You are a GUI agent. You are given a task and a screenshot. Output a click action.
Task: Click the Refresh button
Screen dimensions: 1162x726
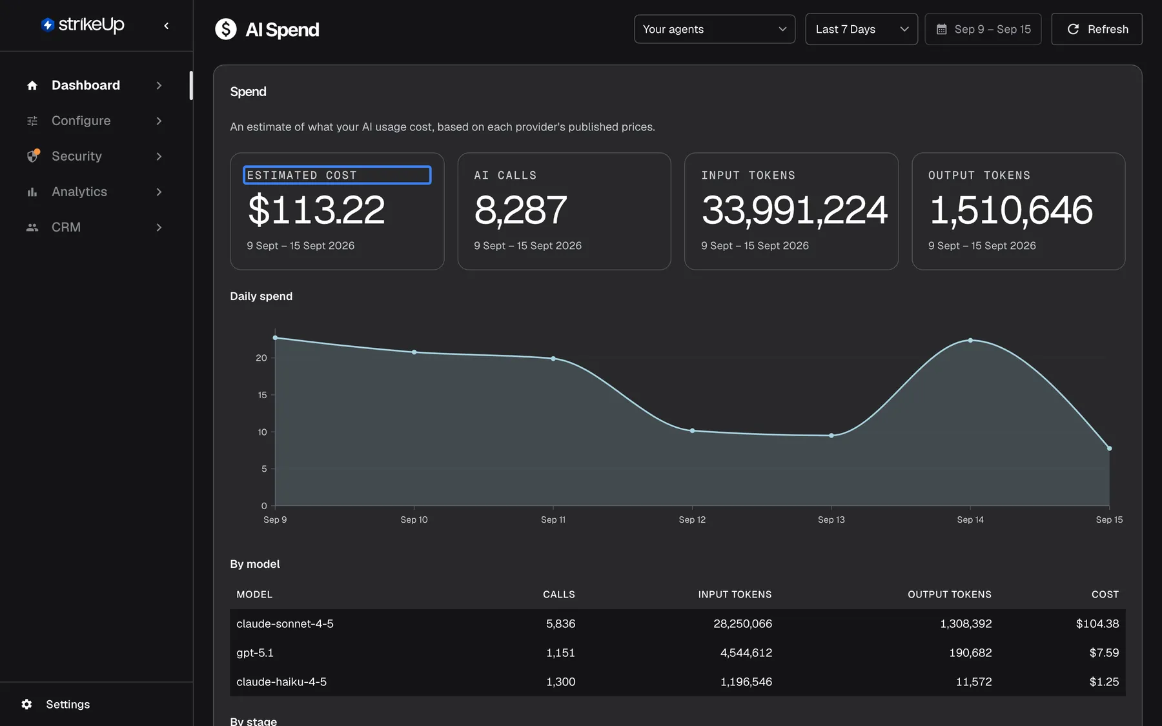[1096, 29]
